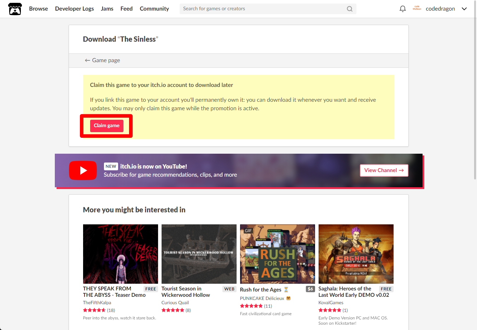This screenshot has height=330, width=477.
Task: Expand the account dropdown arrow
Action: pos(464,9)
